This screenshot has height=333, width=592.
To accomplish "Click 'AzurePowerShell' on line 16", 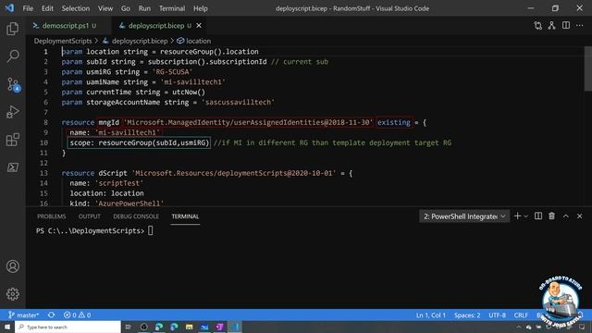I will click(x=129, y=203).
